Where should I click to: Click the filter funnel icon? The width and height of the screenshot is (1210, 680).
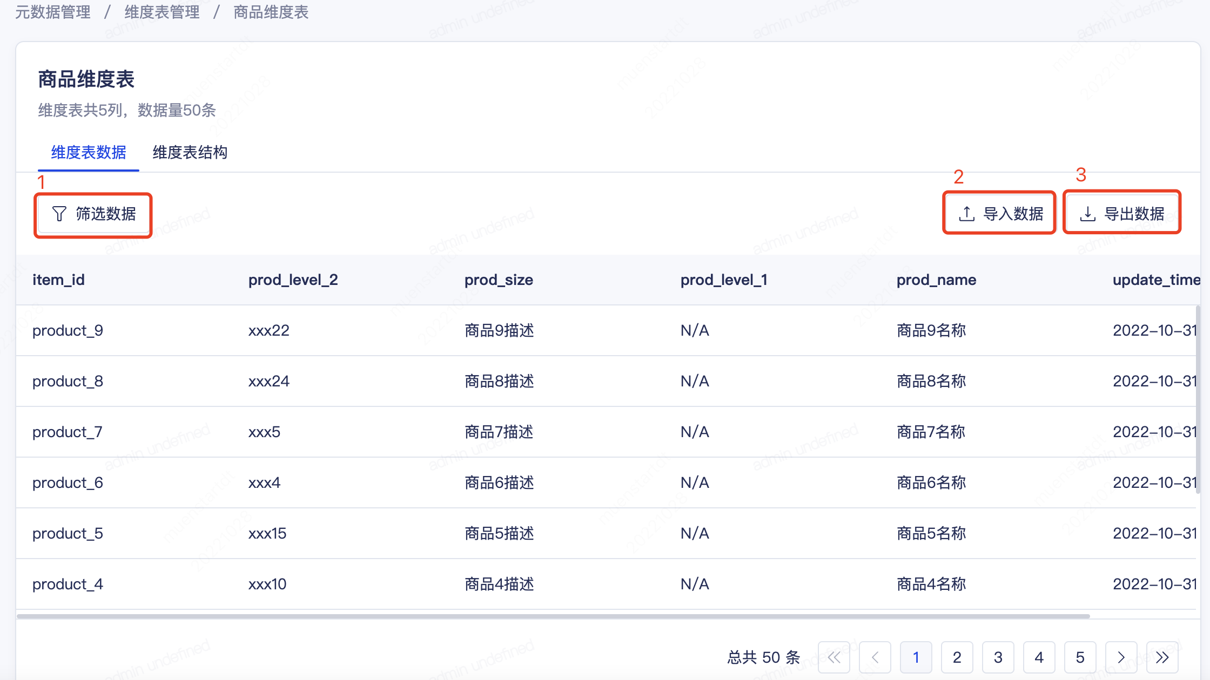[59, 214]
